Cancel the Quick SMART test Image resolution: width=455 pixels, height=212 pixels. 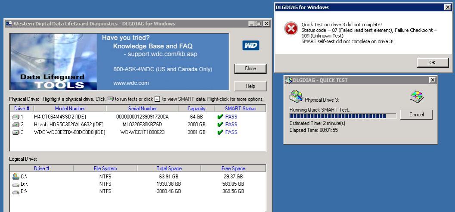416,115
